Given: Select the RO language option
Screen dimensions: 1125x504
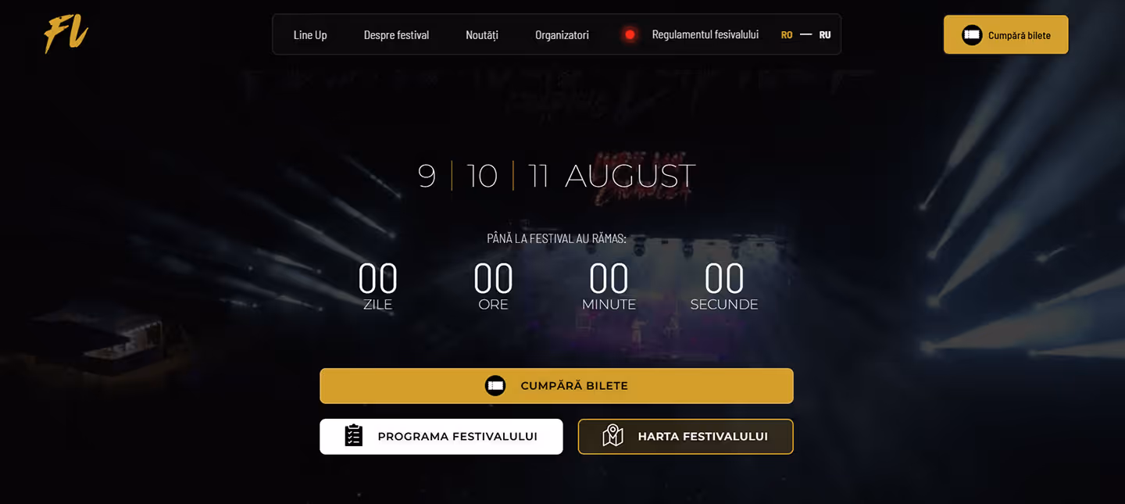Looking at the screenshot, I should point(787,34).
